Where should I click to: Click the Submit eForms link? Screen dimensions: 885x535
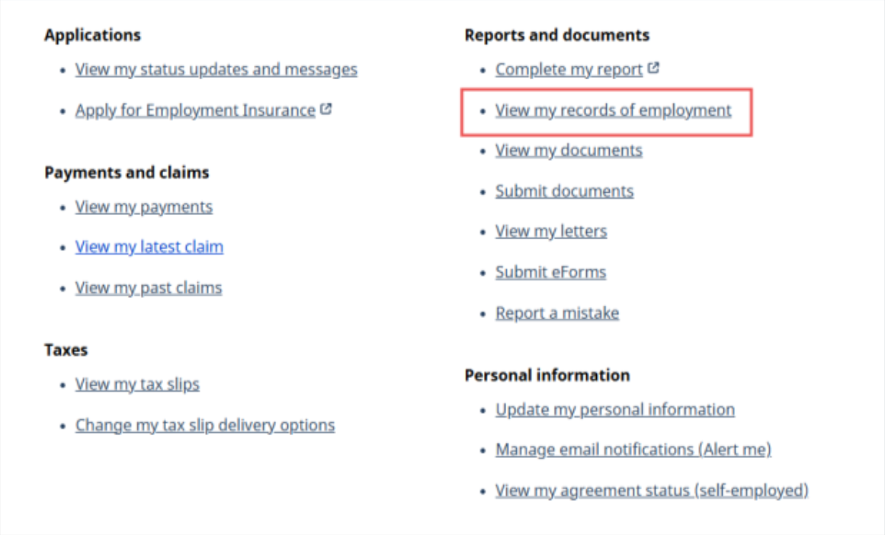(550, 272)
